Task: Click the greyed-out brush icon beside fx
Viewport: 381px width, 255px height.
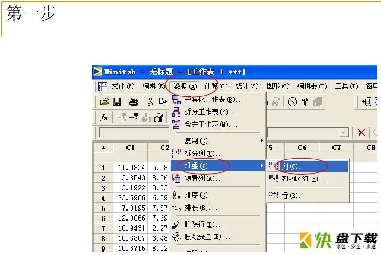Action: pyautogui.click(x=121, y=117)
